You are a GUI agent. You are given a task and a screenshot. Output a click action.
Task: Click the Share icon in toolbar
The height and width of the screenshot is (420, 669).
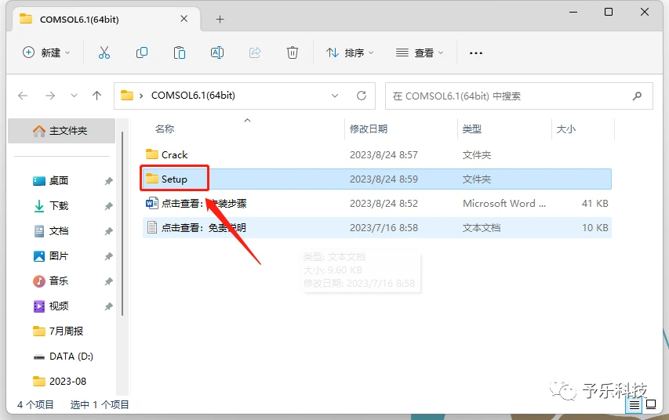[255, 52]
